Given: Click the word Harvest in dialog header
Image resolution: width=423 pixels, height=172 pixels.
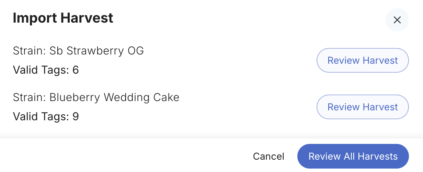Looking at the screenshot, I should pos(87,18).
